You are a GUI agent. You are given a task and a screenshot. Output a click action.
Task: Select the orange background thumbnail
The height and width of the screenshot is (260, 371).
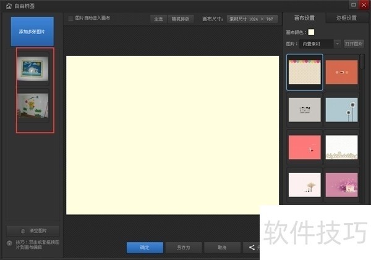point(342,72)
